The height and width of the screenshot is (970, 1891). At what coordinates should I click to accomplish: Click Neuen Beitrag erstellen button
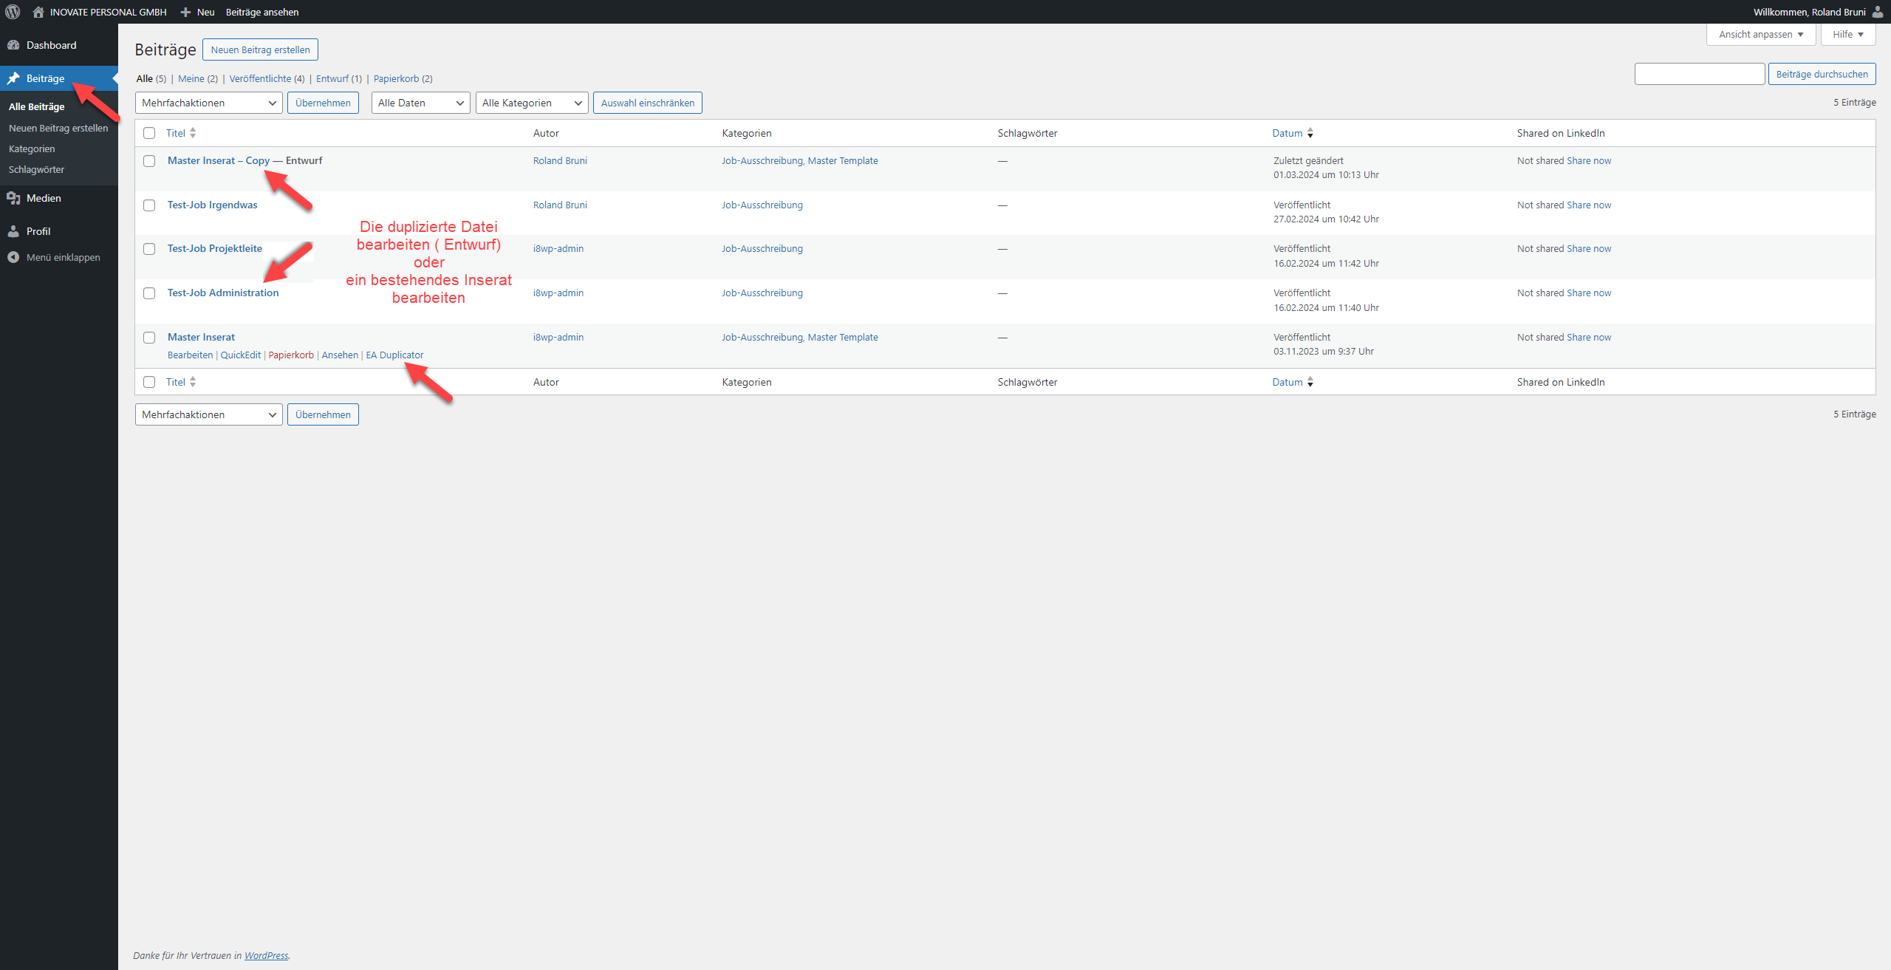coord(260,49)
